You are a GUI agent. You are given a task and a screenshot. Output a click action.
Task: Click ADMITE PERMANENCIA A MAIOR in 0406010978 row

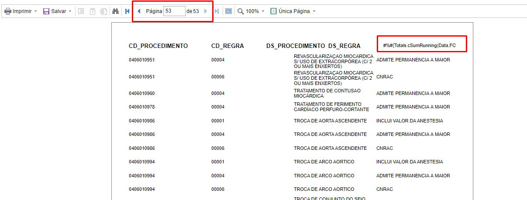413,107
